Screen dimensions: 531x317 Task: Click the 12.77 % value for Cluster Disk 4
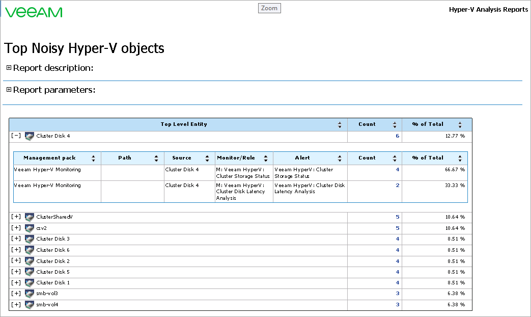(x=455, y=136)
